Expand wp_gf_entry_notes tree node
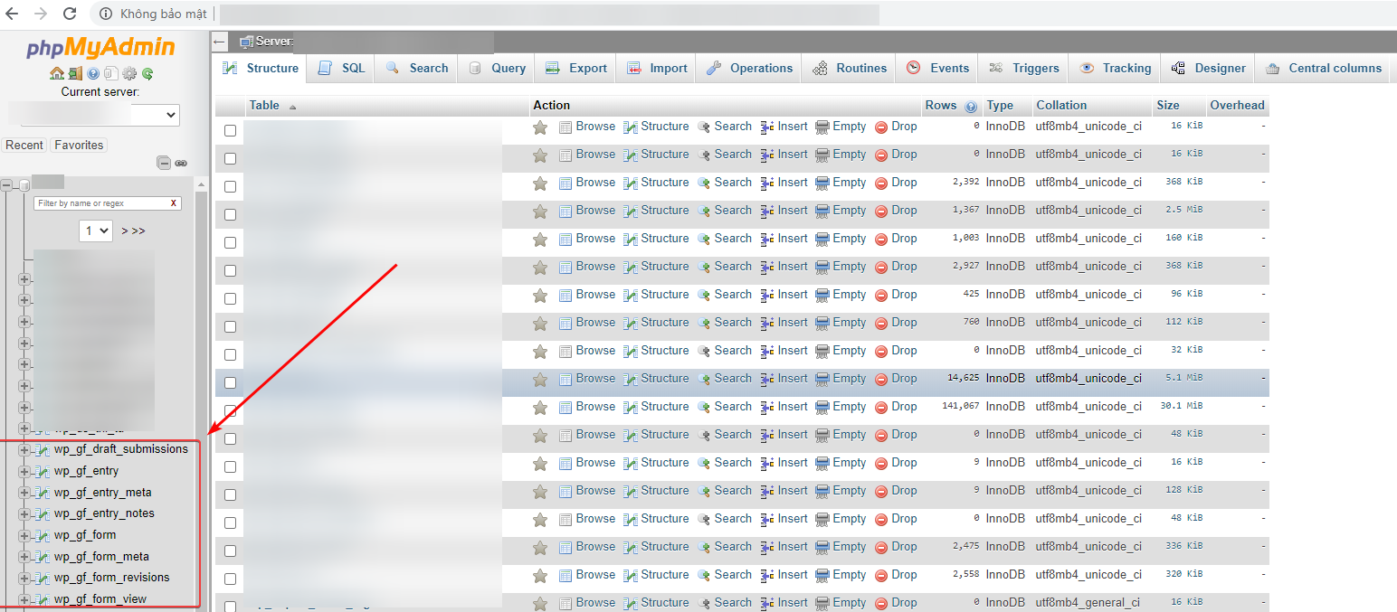Image resolution: width=1397 pixels, height=612 pixels. coord(24,513)
